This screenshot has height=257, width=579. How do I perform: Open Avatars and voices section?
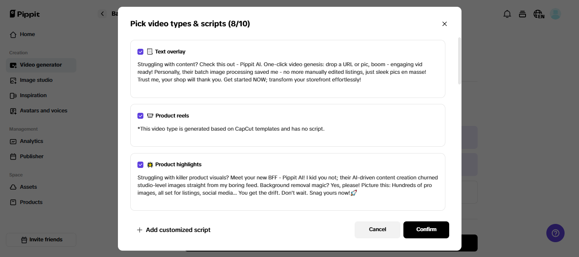[43, 111]
